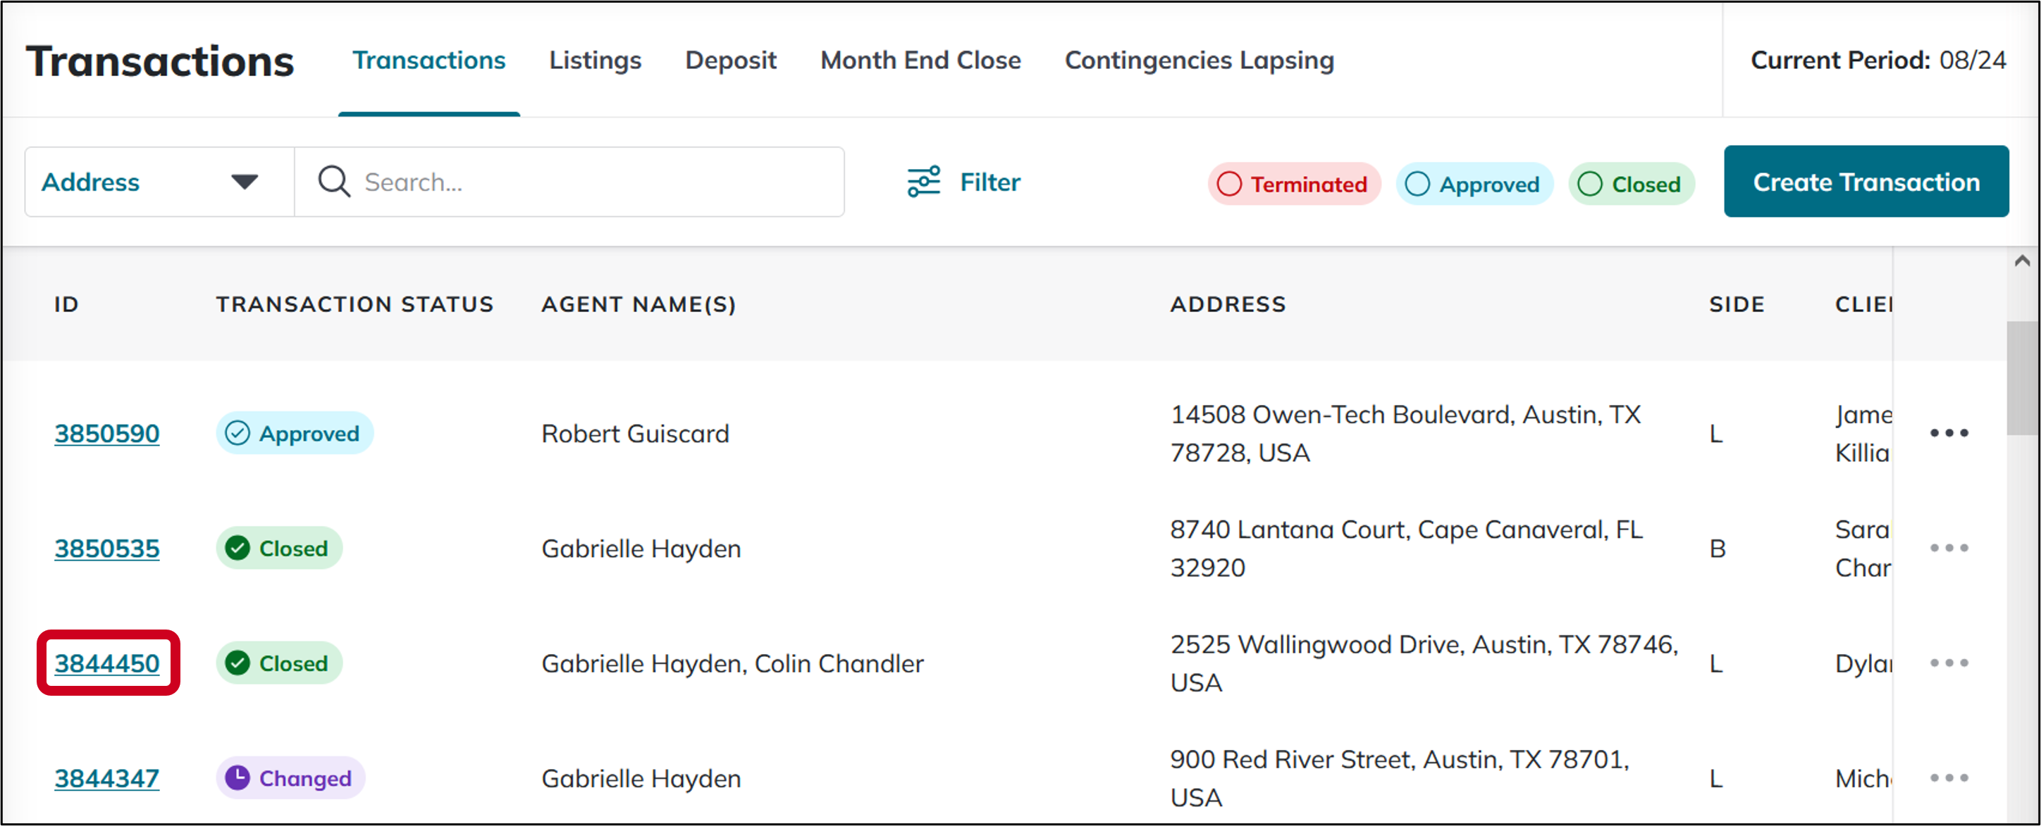Click the Create Transaction button
Viewport: 2041px width, 826px height.
(1866, 182)
